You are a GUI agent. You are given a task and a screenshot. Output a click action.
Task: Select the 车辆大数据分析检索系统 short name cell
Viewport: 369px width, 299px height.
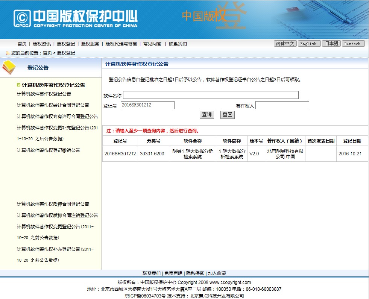click(x=232, y=154)
